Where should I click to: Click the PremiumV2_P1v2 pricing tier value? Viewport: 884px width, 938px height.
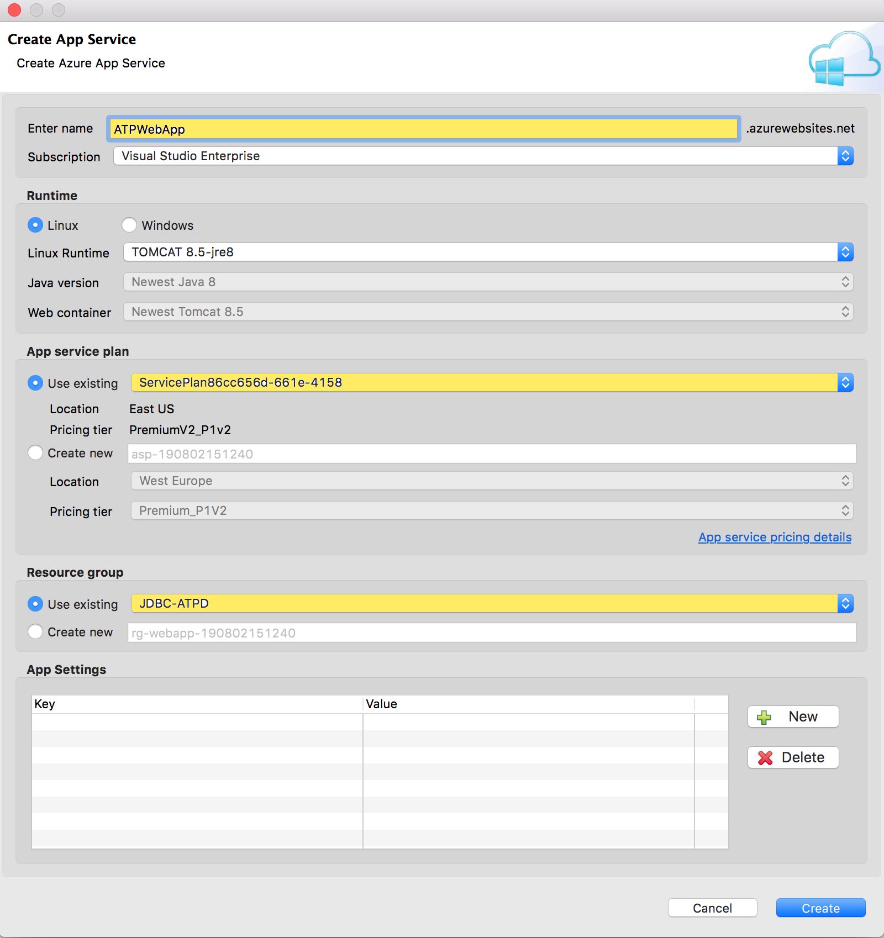coord(180,430)
